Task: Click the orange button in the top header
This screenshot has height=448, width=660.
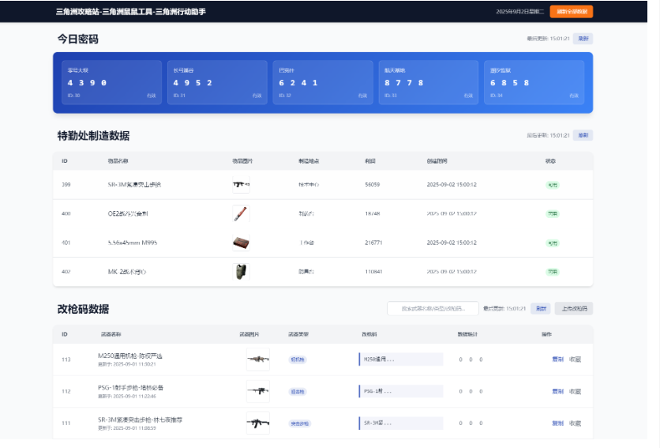Action: 571,12
